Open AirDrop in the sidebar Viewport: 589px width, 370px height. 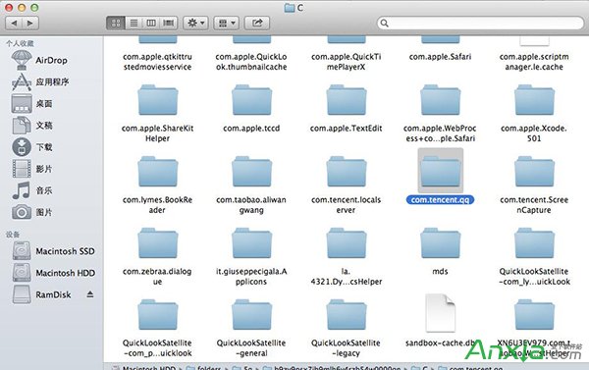click(39, 60)
